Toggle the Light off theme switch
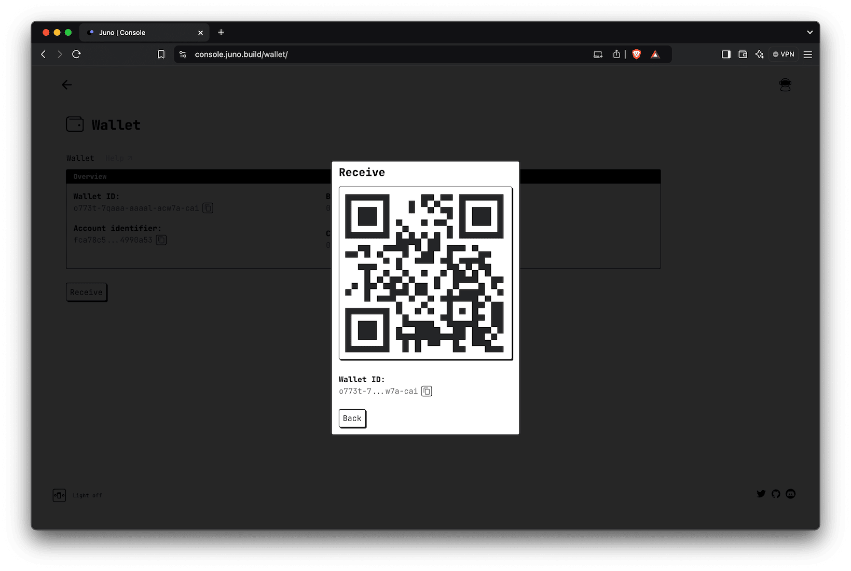The height and width of the screenshot is (571, 851). 59,495
